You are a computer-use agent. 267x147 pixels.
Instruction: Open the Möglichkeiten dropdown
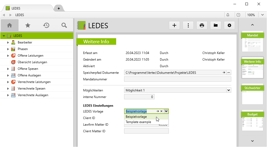click(229, 90)
